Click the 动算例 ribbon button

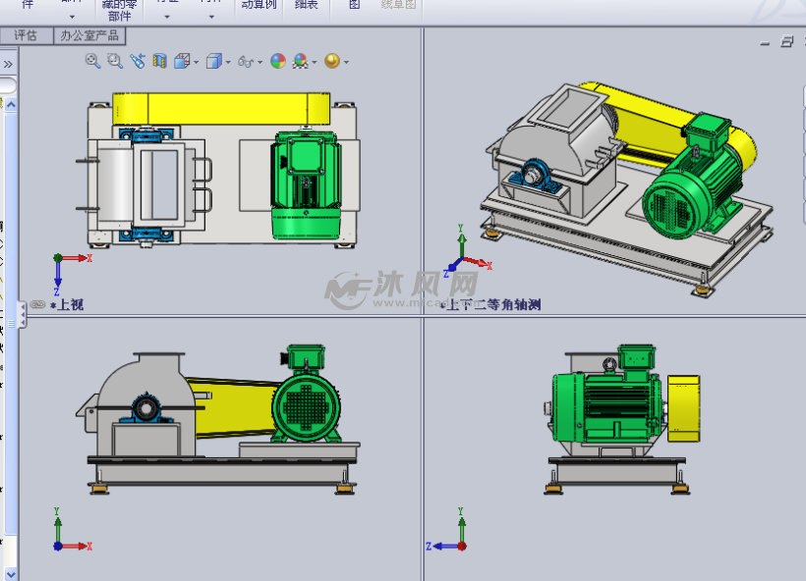tap(258, 8)
